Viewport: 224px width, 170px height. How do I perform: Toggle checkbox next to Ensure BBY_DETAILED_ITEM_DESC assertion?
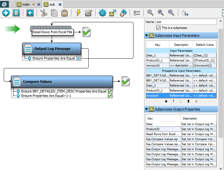point(110,91)
